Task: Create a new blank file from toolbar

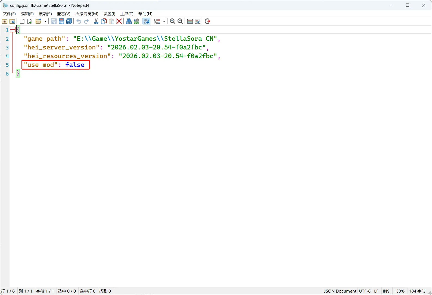Action: (x=22, y=21)
